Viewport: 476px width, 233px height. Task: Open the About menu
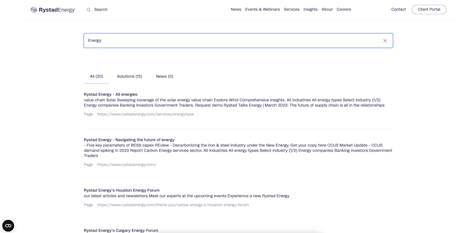(x=327, y=10)
